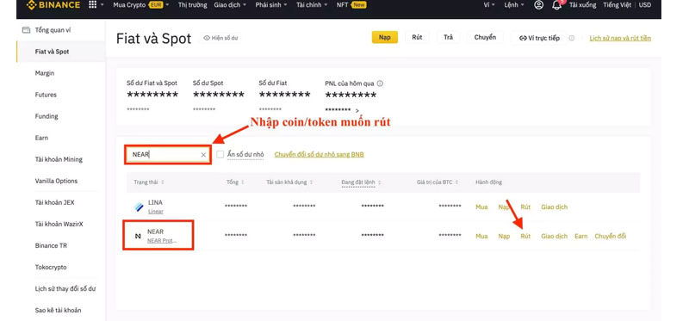Click the NEAR coin icon

(x=138, y=237)
